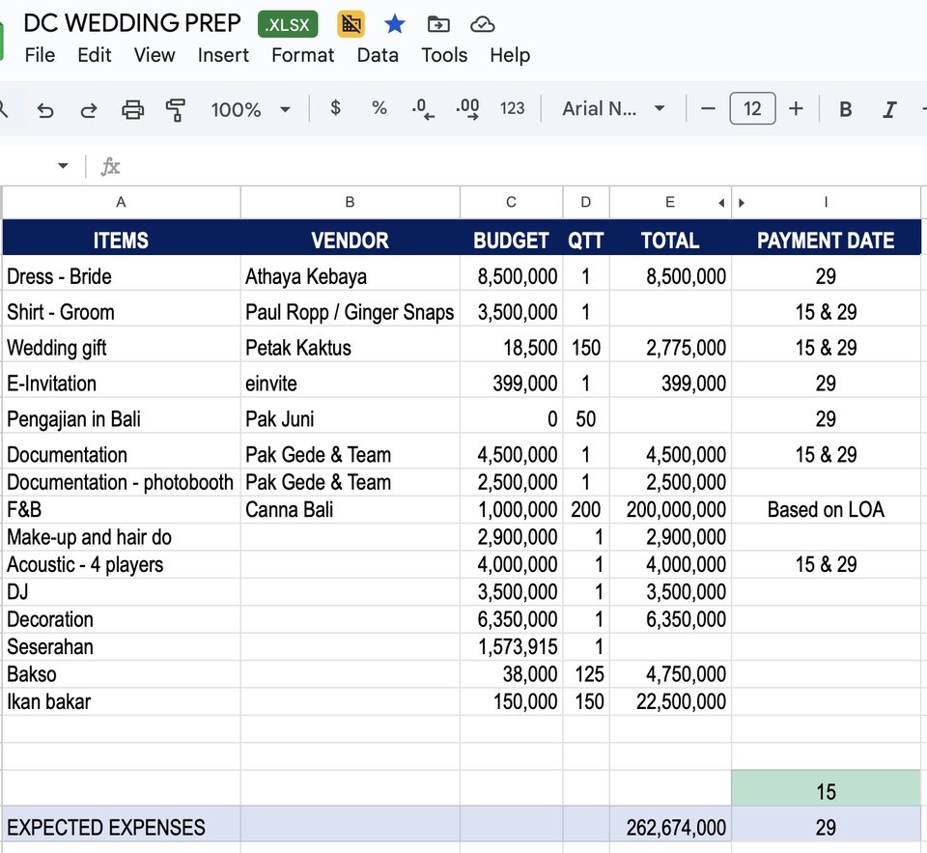
Task: Expand hidden columns with right arrow
Action: click(742, 203)
